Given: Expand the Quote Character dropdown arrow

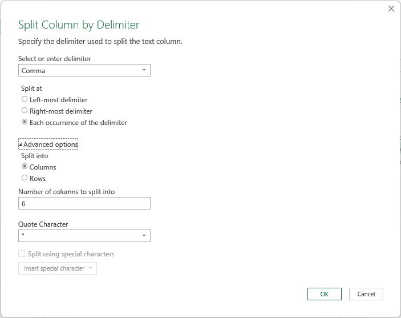Looking at the screenshot, I should 144,236.
